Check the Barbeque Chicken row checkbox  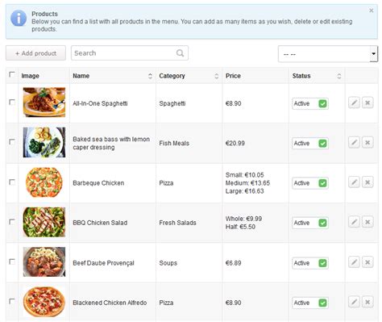click(x=12, y=182)
